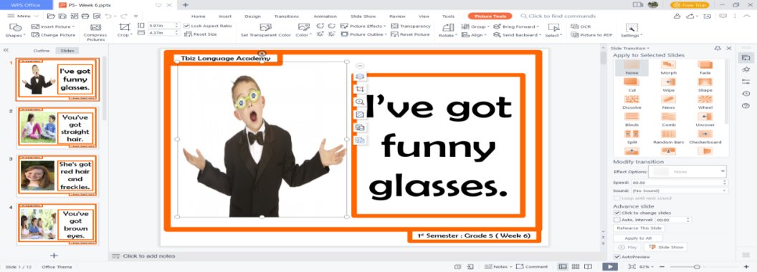Expand Bring Forward dropdown

pyautogui.click(x=515, y=26)
